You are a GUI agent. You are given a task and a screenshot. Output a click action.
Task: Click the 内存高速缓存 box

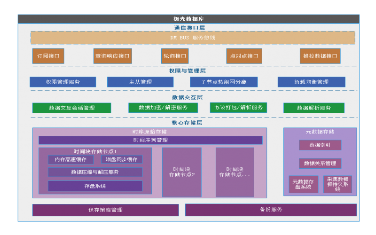click(x=70, y=160)
